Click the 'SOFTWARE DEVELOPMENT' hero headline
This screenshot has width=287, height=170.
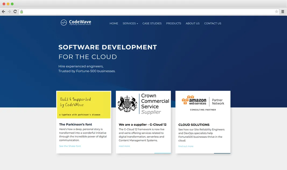[108, 47]
